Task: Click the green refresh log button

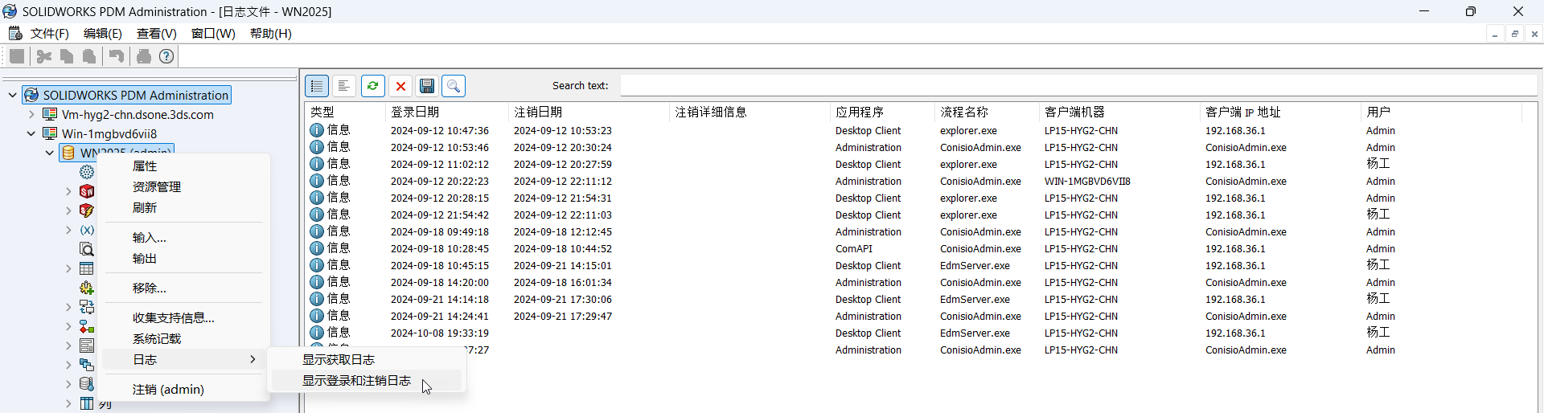Action: click(372, 86)
